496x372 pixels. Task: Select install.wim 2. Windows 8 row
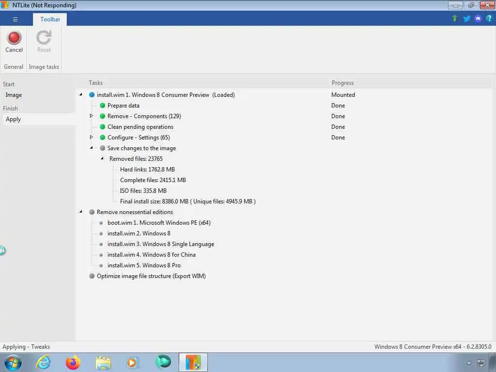coord(139,233)
